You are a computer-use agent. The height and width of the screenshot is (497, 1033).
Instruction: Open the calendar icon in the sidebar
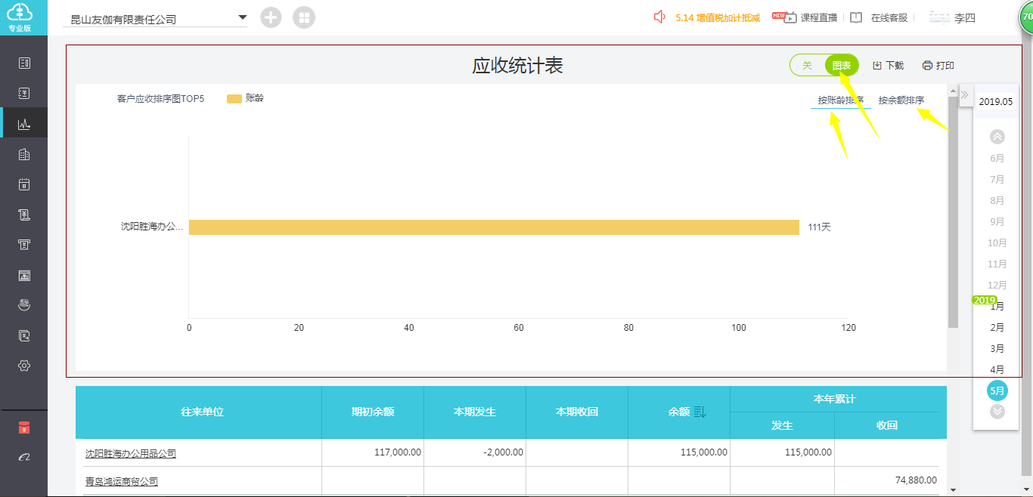pyautogui.click(x=24, y=184)
